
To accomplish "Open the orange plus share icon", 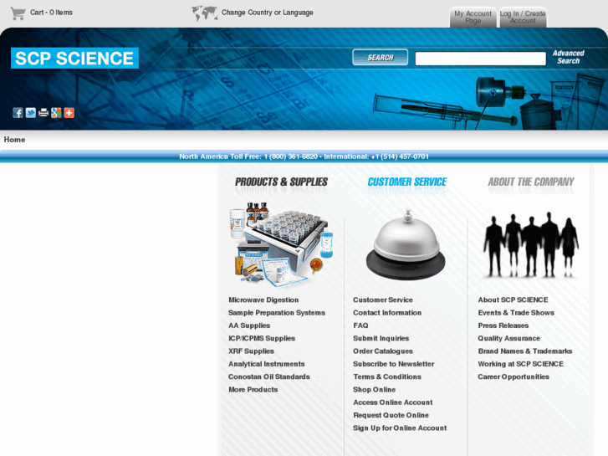I will coord(69,113).
